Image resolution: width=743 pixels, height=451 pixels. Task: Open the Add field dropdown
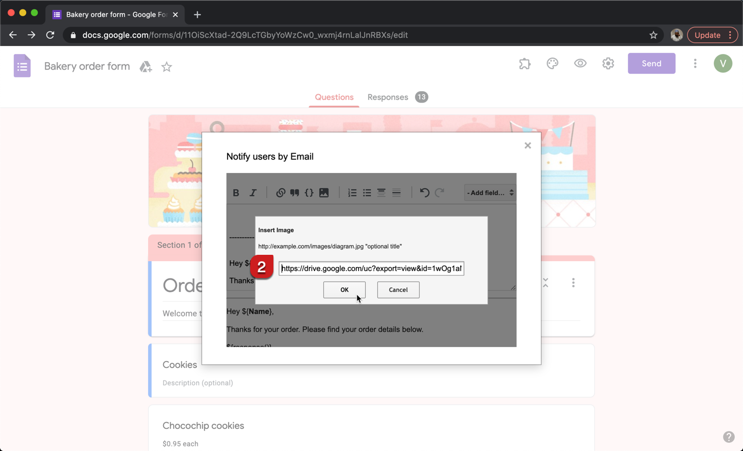pyautogui.click(x=489, y=192)
